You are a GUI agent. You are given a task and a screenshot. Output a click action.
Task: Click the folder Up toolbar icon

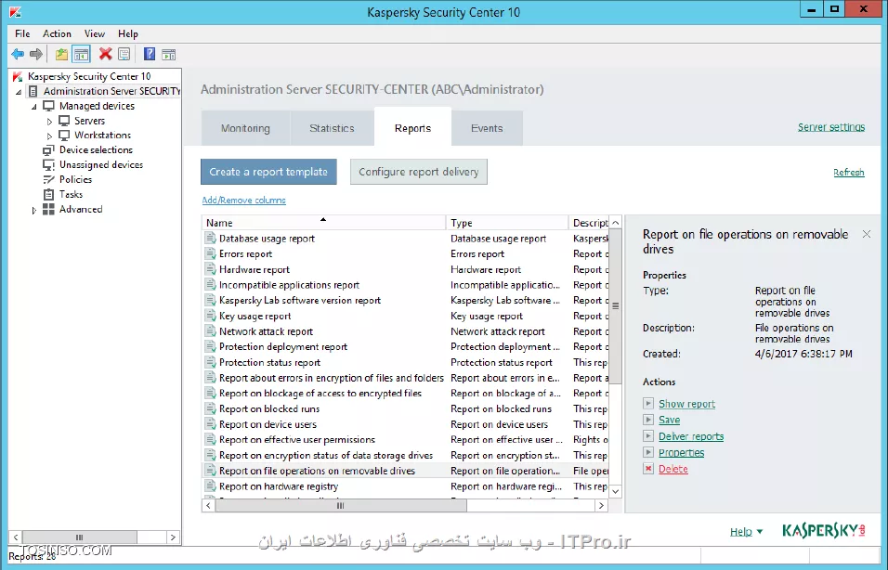[x=61, y=55]
